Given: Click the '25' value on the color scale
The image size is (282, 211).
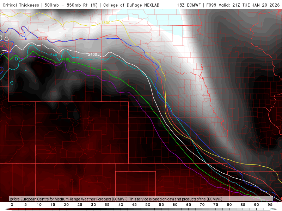Looking at the screenshot, I should pos(80,205).
